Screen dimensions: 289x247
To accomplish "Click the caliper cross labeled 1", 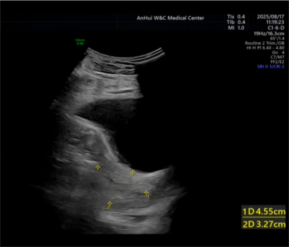I will pyautogui.click(x=146, y=193).
